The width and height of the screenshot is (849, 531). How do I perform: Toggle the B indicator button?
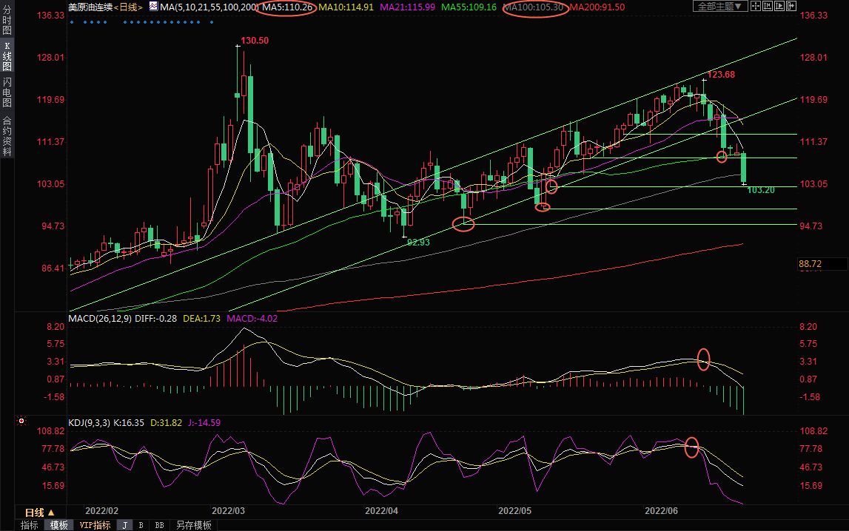pos(141,525)
